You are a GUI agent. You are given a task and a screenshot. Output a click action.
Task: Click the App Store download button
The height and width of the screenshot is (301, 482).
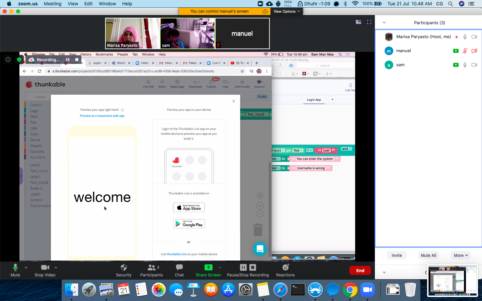[189, 207]
